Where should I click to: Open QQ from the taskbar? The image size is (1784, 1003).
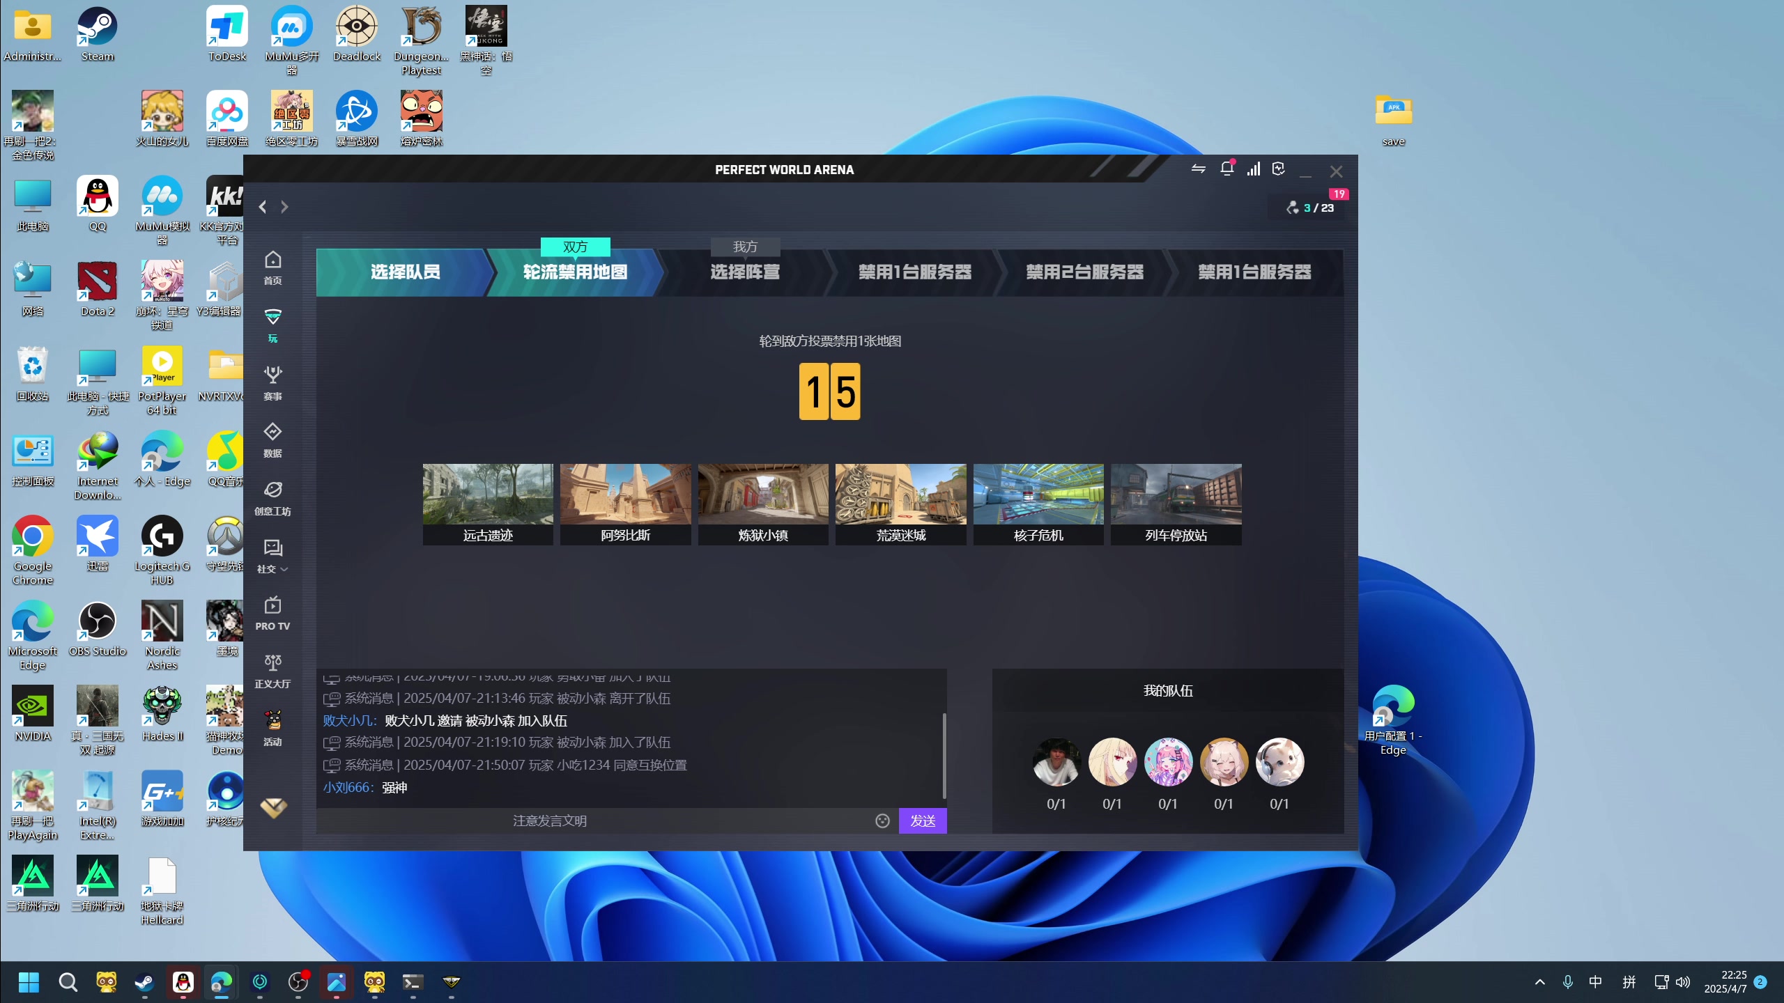click(183, 982)
